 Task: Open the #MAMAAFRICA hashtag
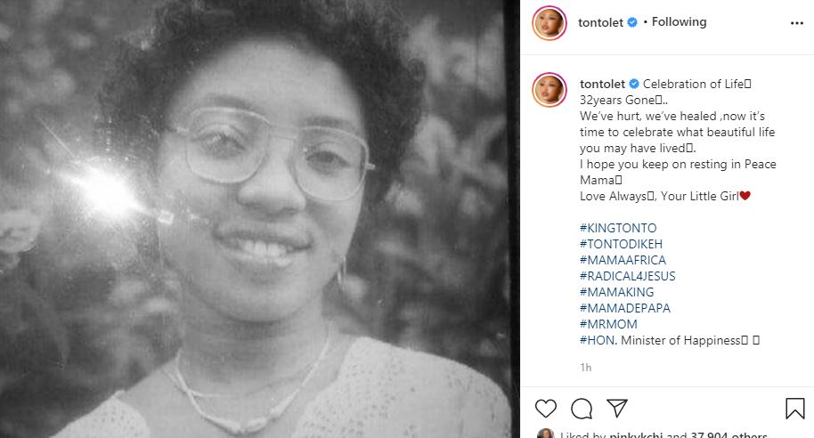pyautogui.click(x=623, y=260)
